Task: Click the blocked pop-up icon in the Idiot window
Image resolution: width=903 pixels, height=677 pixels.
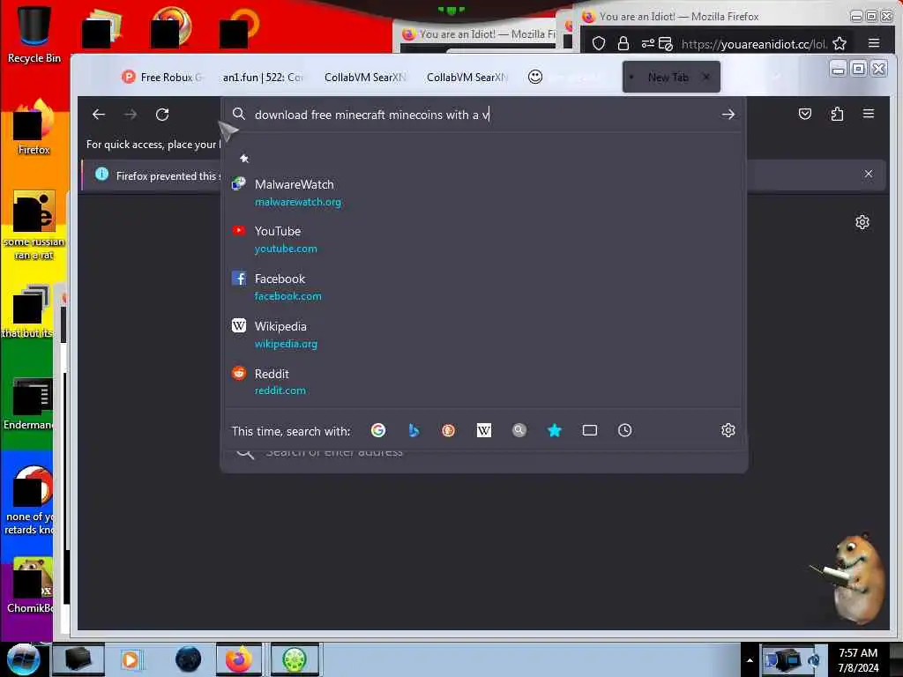Action: [x=666, y=44]
